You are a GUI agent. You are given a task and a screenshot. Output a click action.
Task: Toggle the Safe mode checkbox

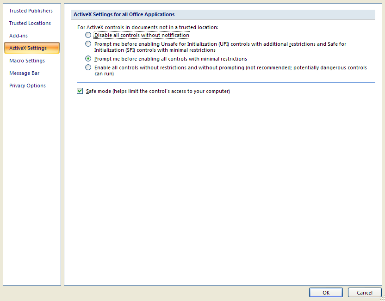click(x=80, y=91)
